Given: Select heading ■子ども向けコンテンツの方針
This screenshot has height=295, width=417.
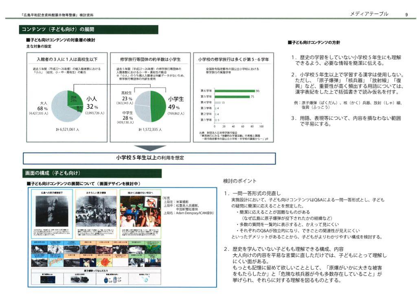Looking at the screenshot, I should pyautogui.click(x=314, y=42).
